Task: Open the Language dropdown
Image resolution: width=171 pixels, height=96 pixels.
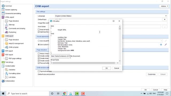Action: [111, 16]
